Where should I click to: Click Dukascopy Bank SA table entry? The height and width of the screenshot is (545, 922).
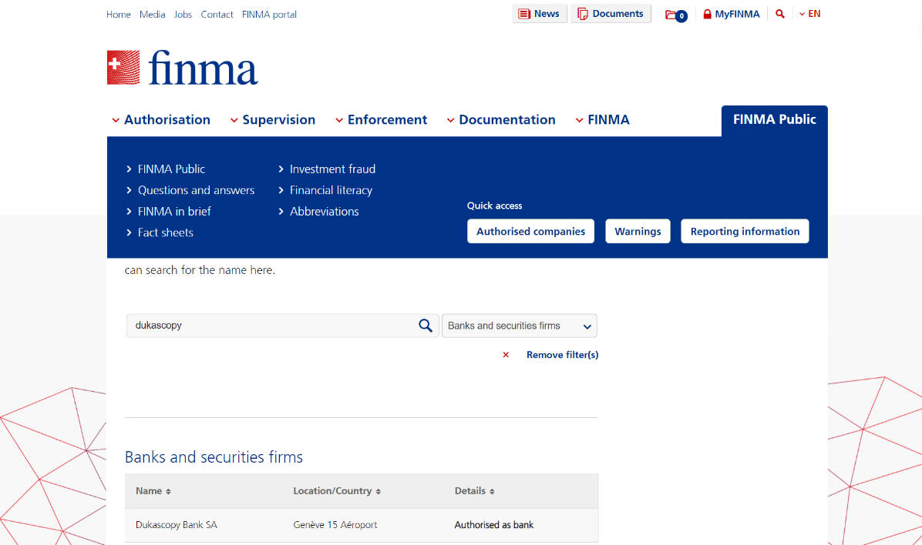177,525
